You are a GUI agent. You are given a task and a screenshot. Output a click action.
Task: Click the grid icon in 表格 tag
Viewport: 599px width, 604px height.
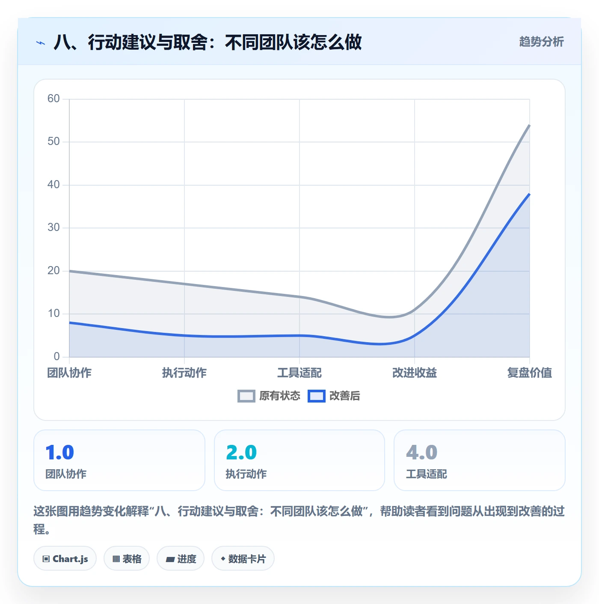tap(116, 559)
